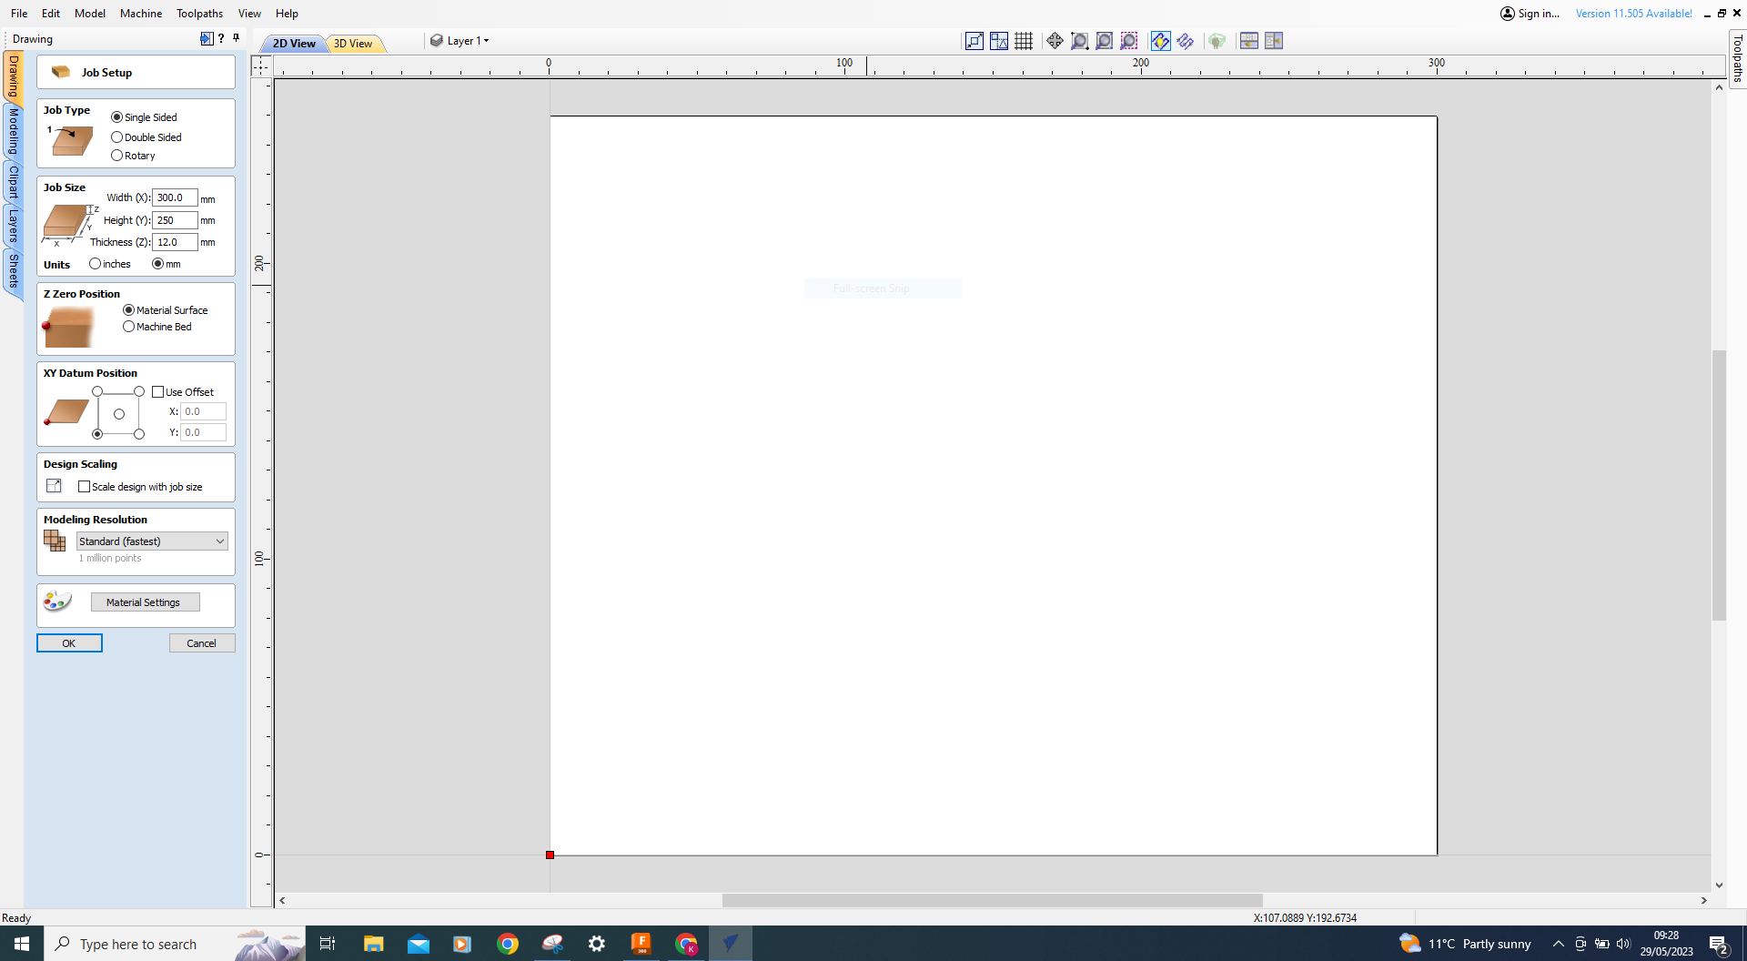Launch Google Chrome from the taskbar
This screenshot has height=961, width=1747.
(x=508, y=944)
